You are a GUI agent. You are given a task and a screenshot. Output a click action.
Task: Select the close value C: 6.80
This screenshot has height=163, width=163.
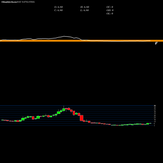(x=58, y=10)
